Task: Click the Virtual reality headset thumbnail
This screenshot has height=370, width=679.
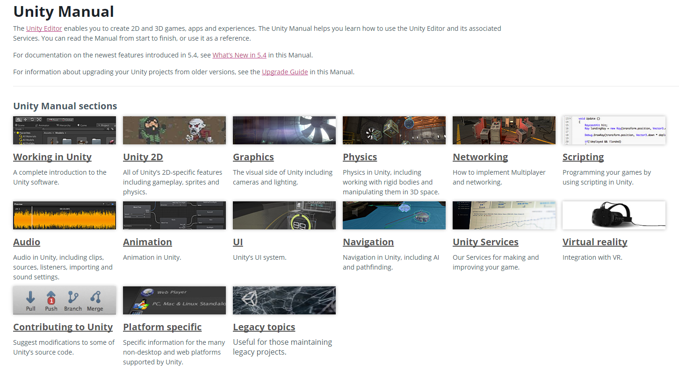Action: tap(614, 215)
